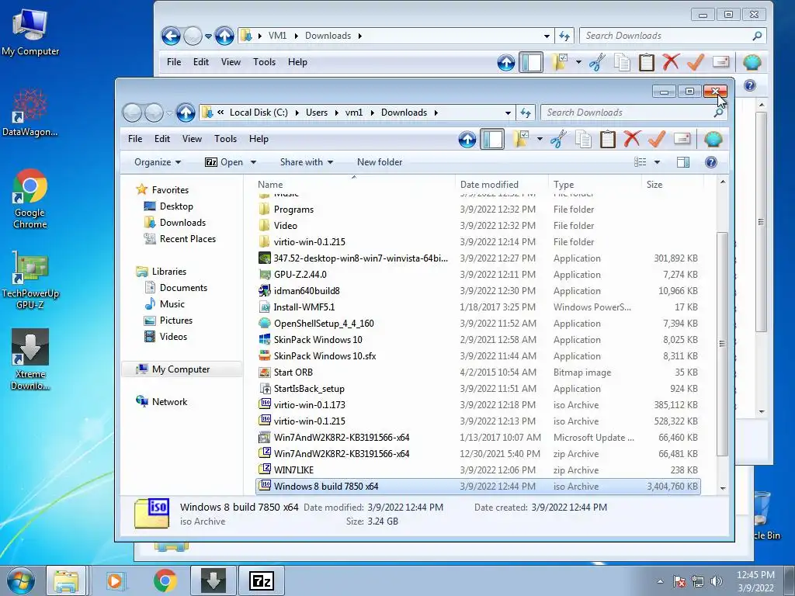Click the red X Delete icon in back window
This screenshot has height=596, width=795.
(671, 62)
